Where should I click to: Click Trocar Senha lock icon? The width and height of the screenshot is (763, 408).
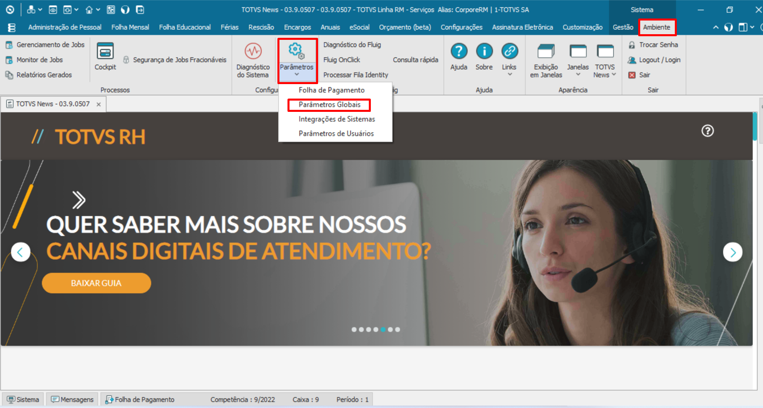tap(632, 45)
